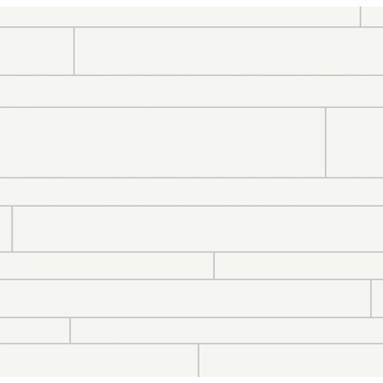Select the tiny plank ending the eighth row

pos(377,299)
